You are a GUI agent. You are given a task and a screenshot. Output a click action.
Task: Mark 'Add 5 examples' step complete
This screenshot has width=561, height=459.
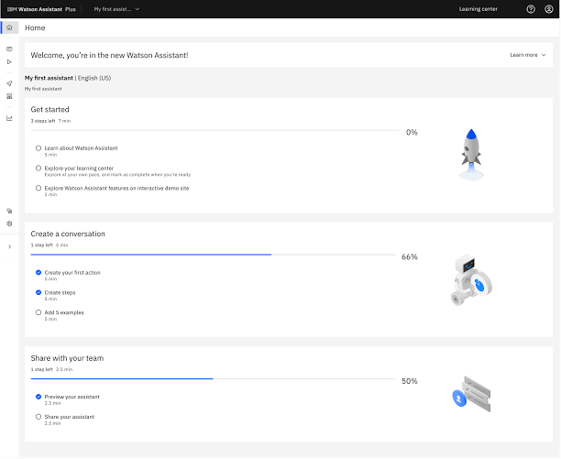tap(38, 312)
